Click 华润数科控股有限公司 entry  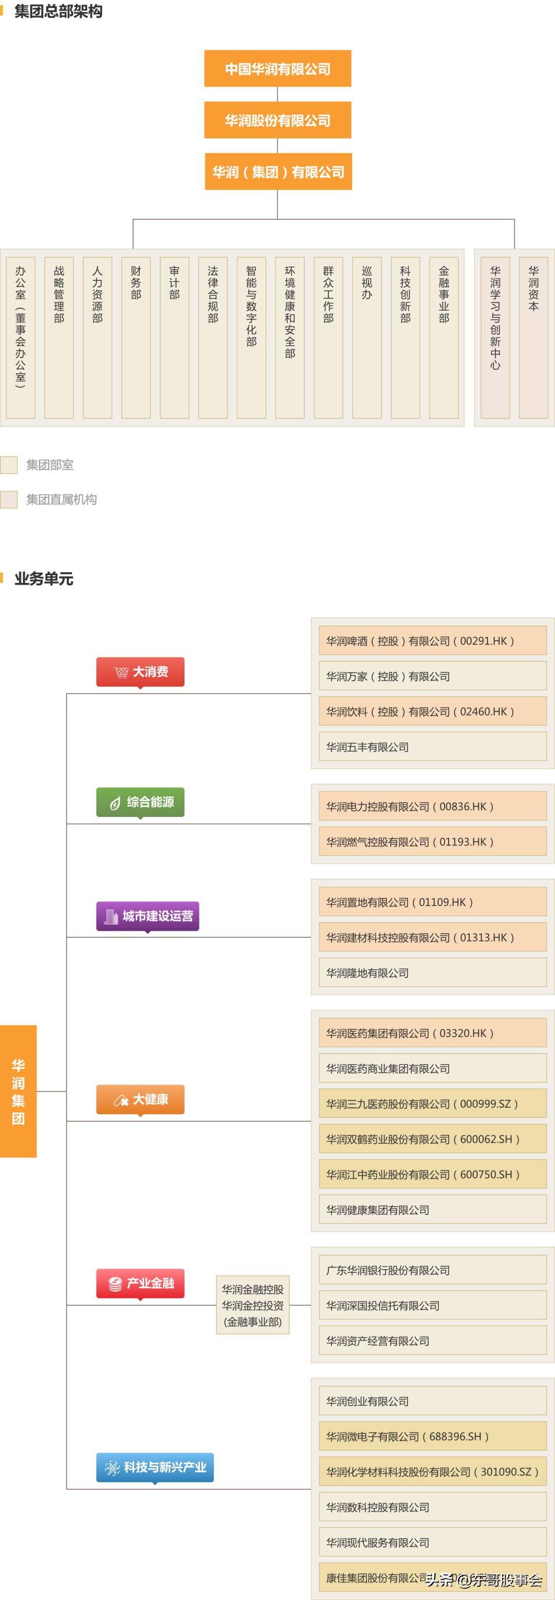click(x=432, y=1507)
